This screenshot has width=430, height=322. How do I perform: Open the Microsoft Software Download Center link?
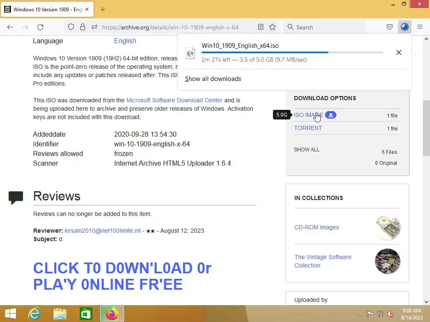pos(174,100)
